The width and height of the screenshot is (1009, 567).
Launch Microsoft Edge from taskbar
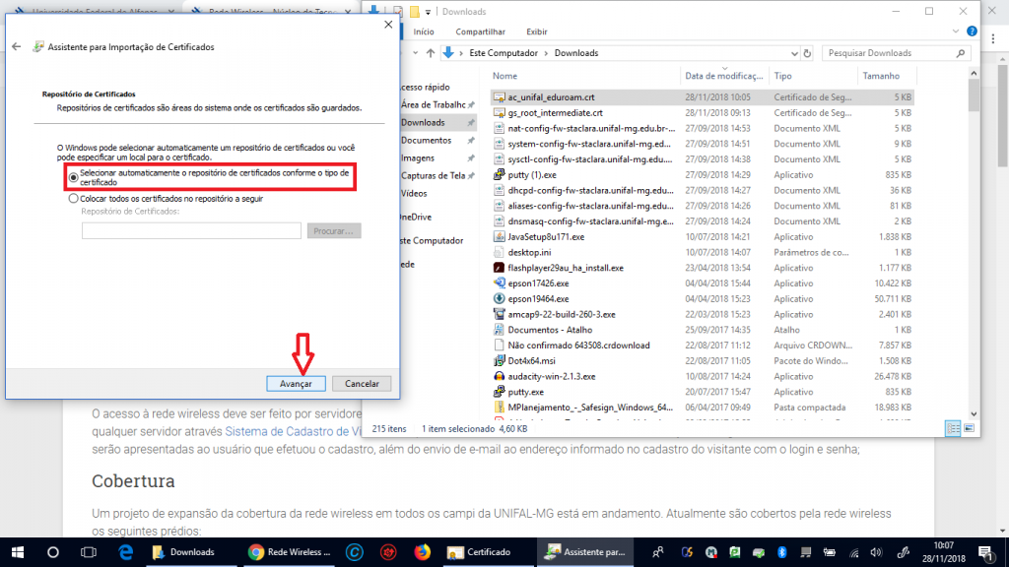pos(125,552)
